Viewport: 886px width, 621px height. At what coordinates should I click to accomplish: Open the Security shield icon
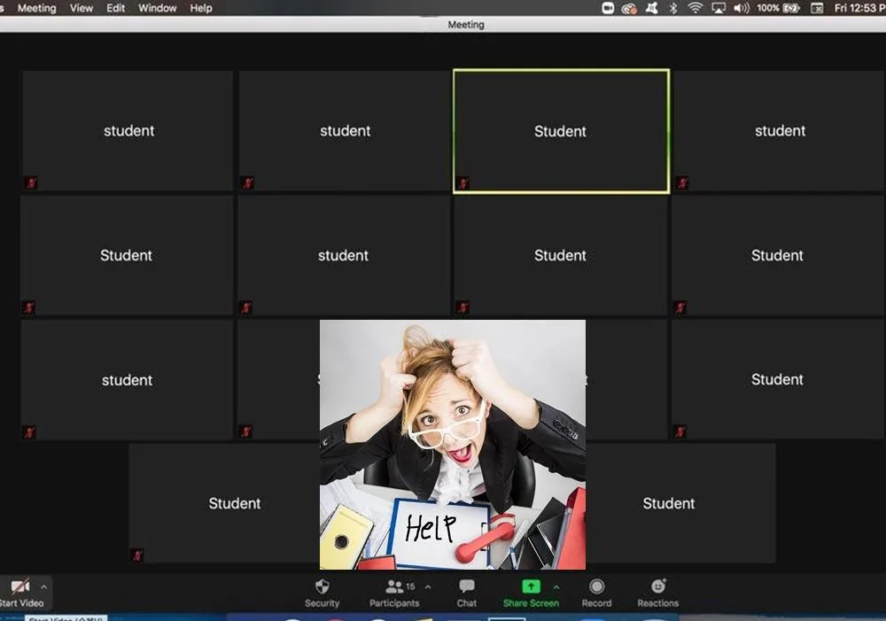pyautogui.click(x=322, y=586)
